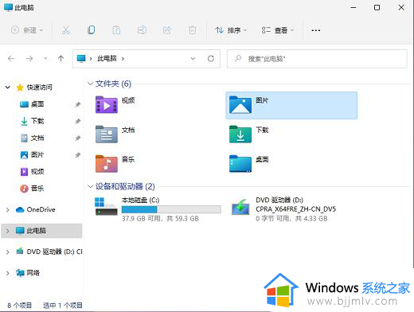Collapse the 文件夹 (6) group
Screen dimensions: 414x312
90,84
